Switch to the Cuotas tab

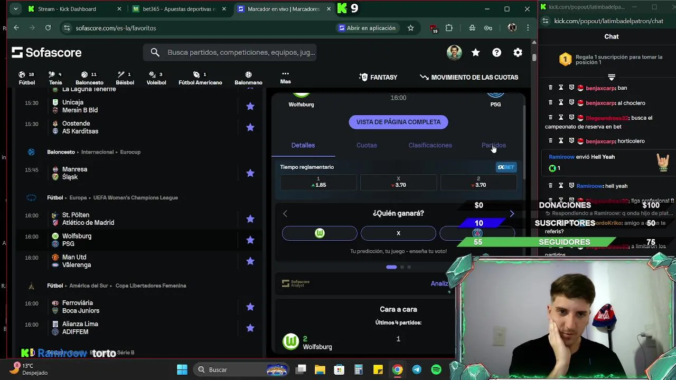tap(367, 145)
